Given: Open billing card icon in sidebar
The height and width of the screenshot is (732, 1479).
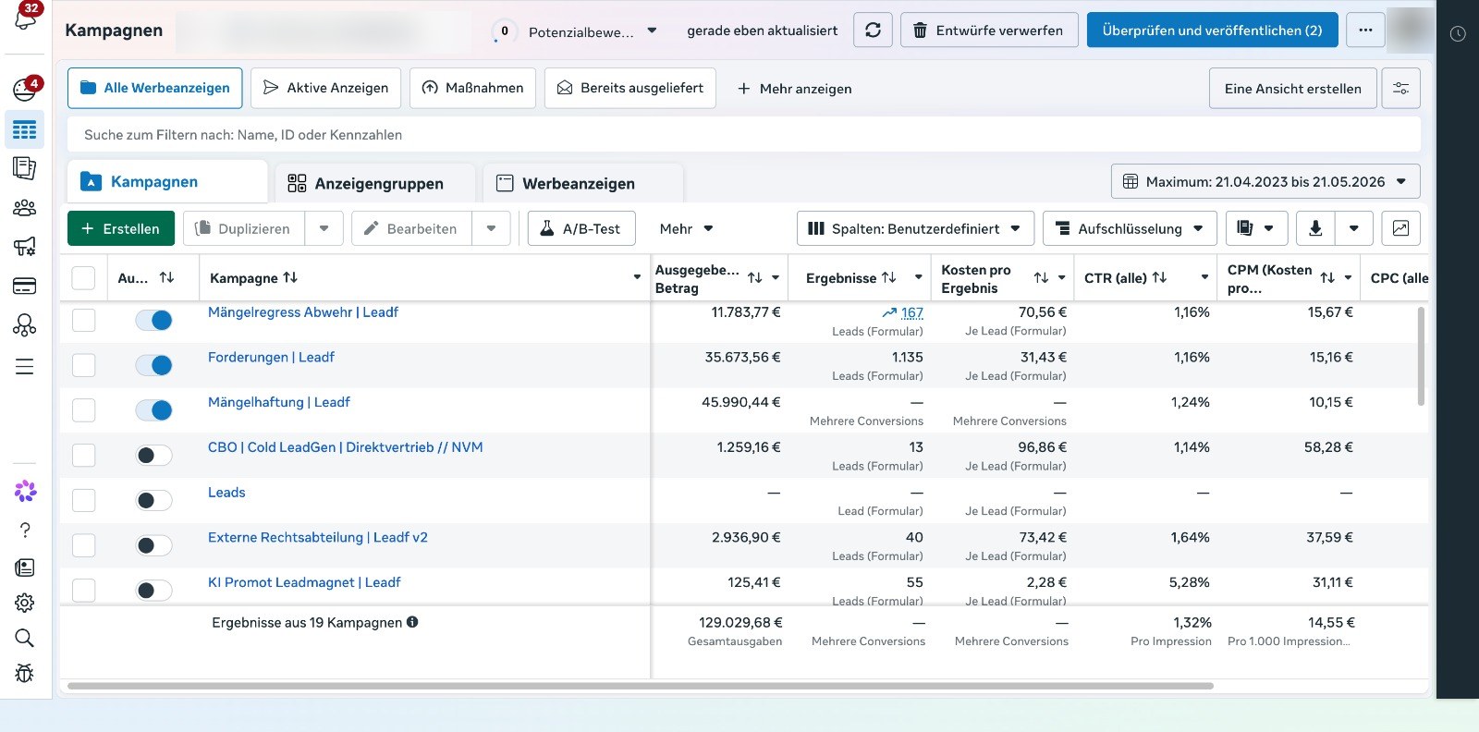Looking at the screenshot, I should (25, 286).
